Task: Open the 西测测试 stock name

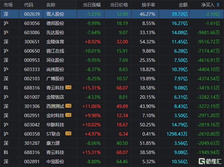Action: (55, 106)
